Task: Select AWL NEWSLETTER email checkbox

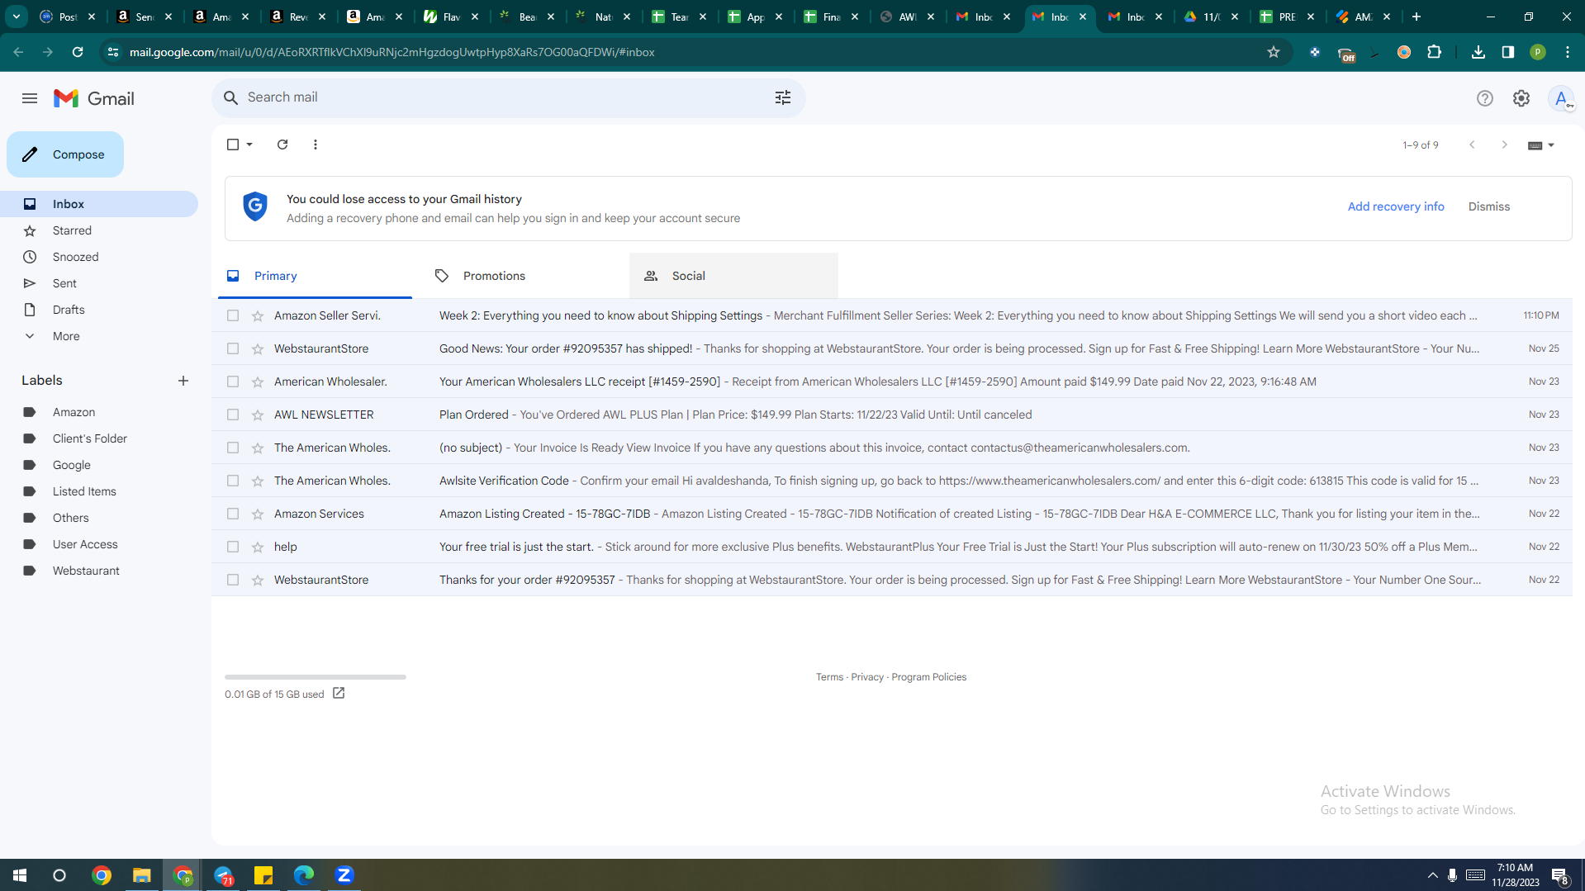Action: (x=233, y=415)
